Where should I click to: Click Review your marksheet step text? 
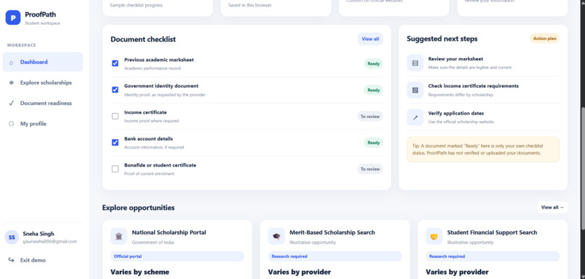pyautogui.click(x=456, y=59)
